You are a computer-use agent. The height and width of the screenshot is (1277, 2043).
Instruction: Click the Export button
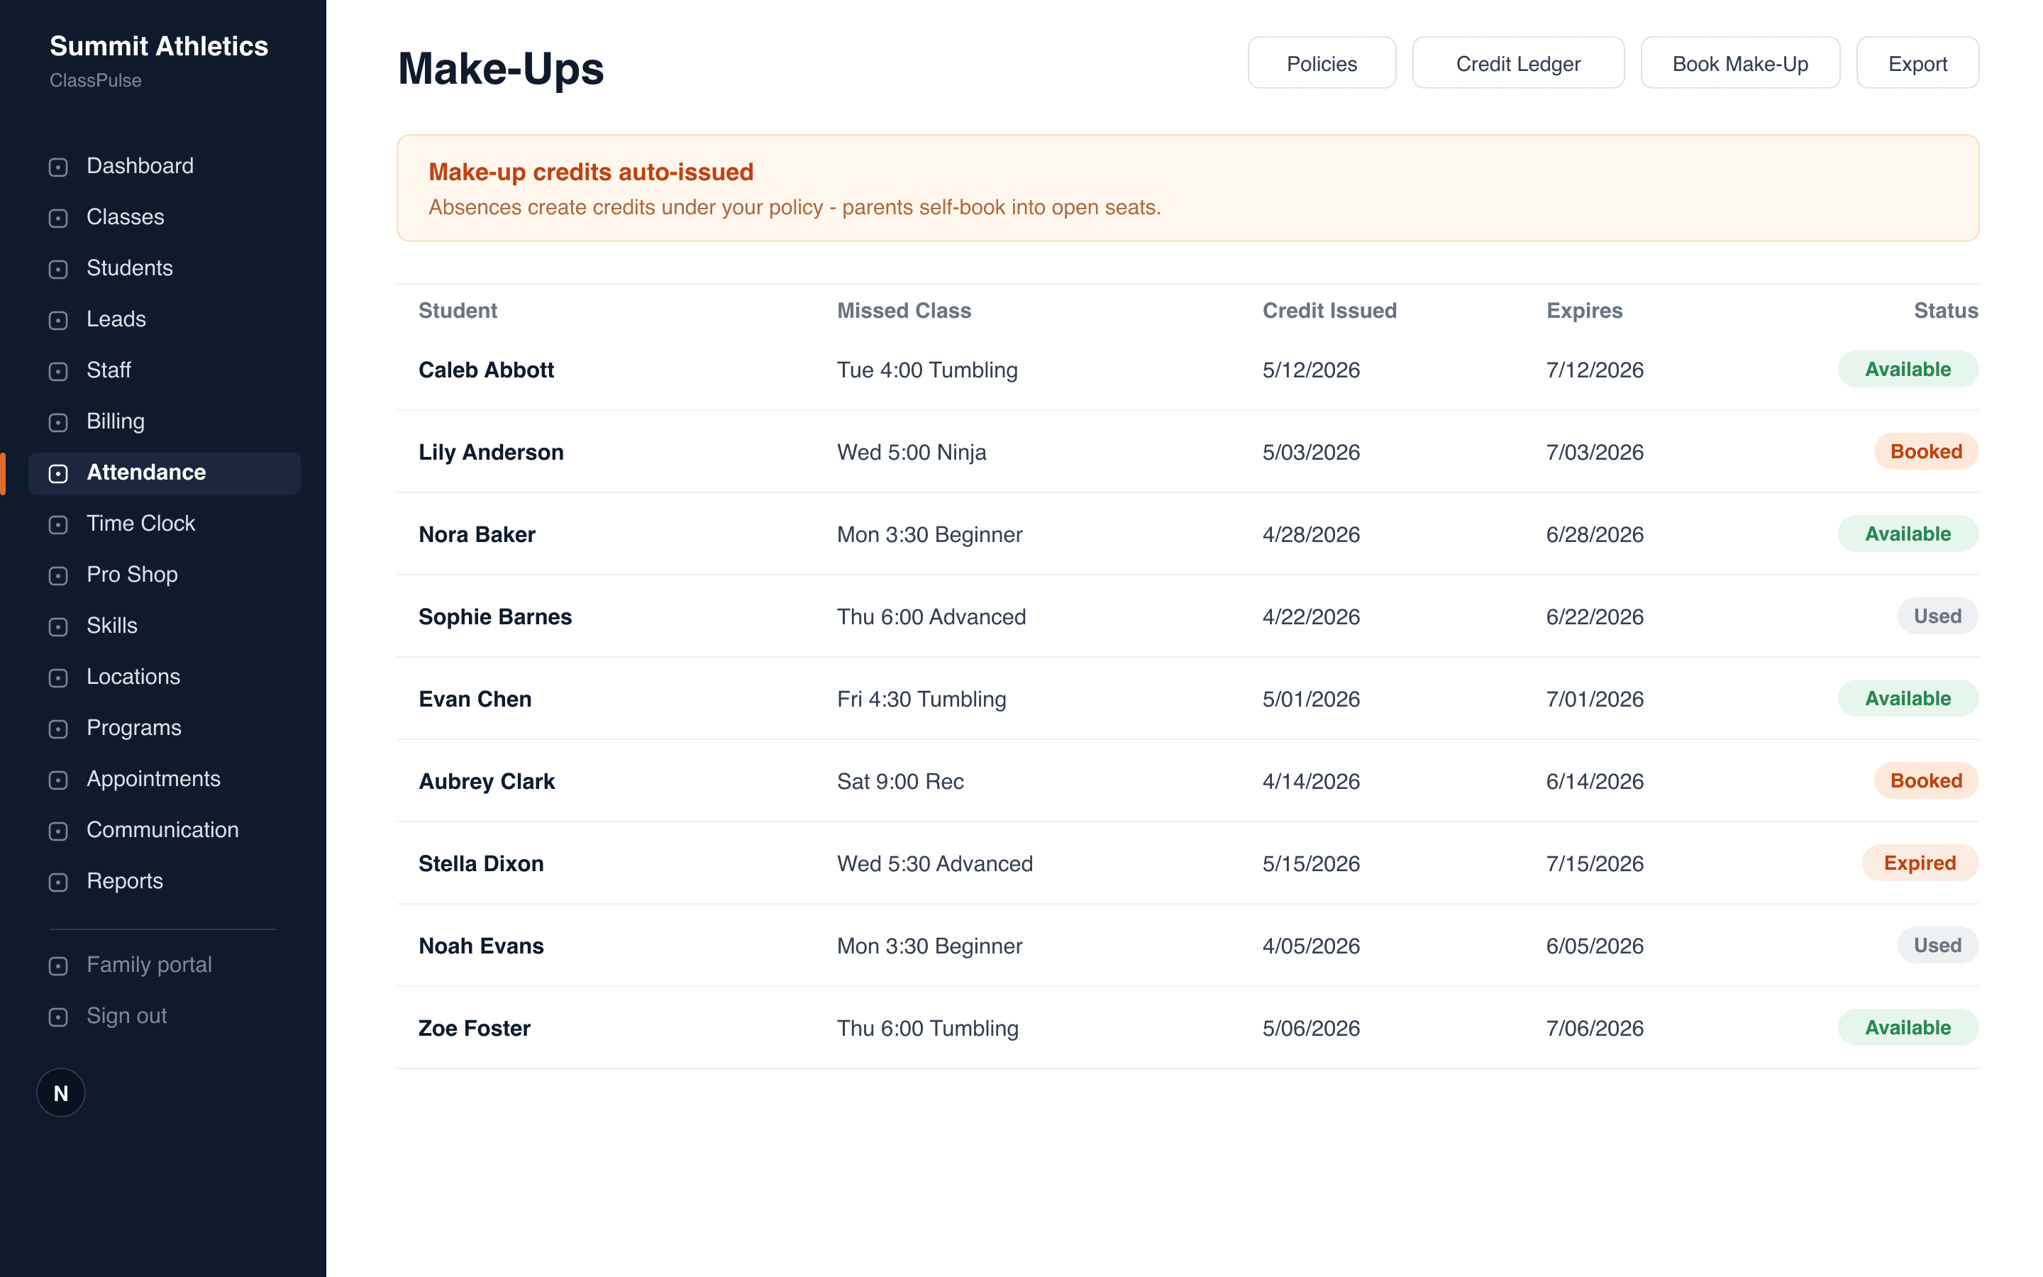point(1917,63)
